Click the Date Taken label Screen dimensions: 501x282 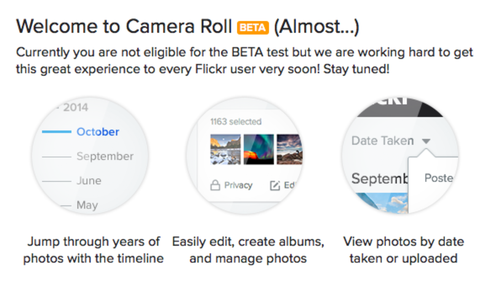pyautogui.click(x=382, y=141)
